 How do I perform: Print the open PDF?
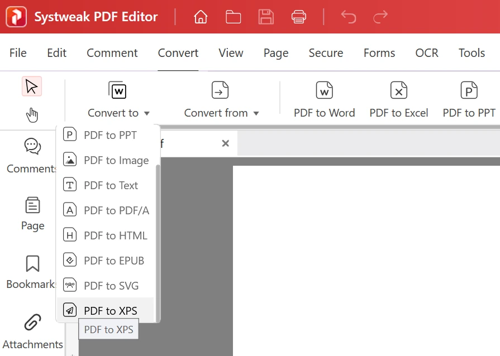point(299,17)
